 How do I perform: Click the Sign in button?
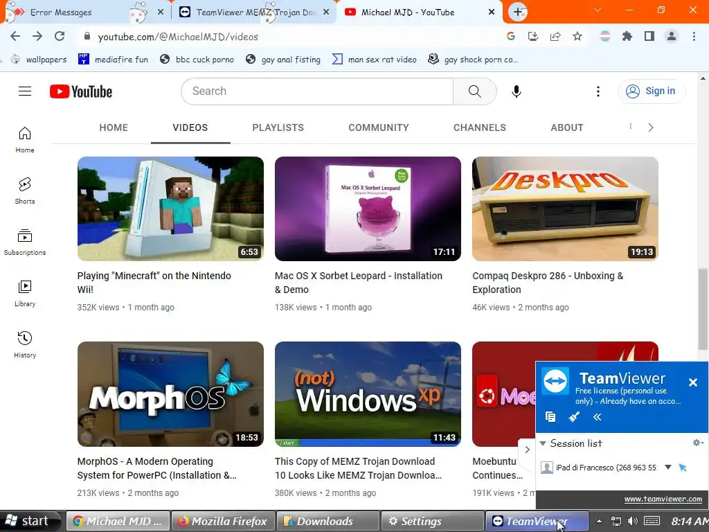coord(652,91)
